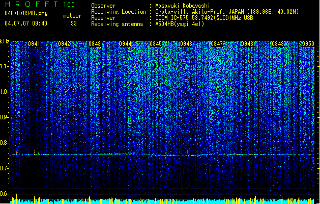Viewport: 320px width, 204px height.
Task: Click the 'Observer' label
Action: pos(103,6)
